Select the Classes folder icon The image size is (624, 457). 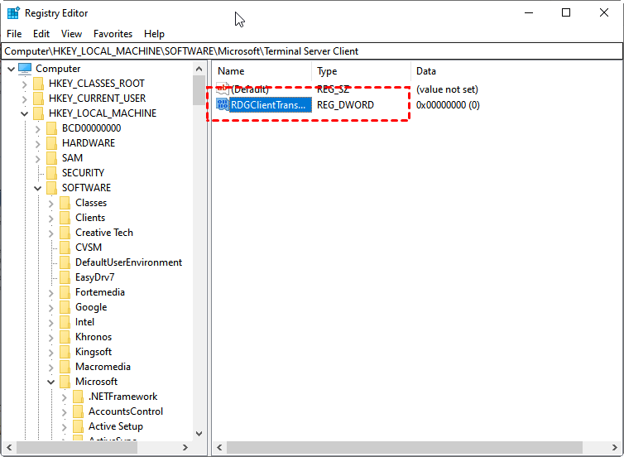65,203
